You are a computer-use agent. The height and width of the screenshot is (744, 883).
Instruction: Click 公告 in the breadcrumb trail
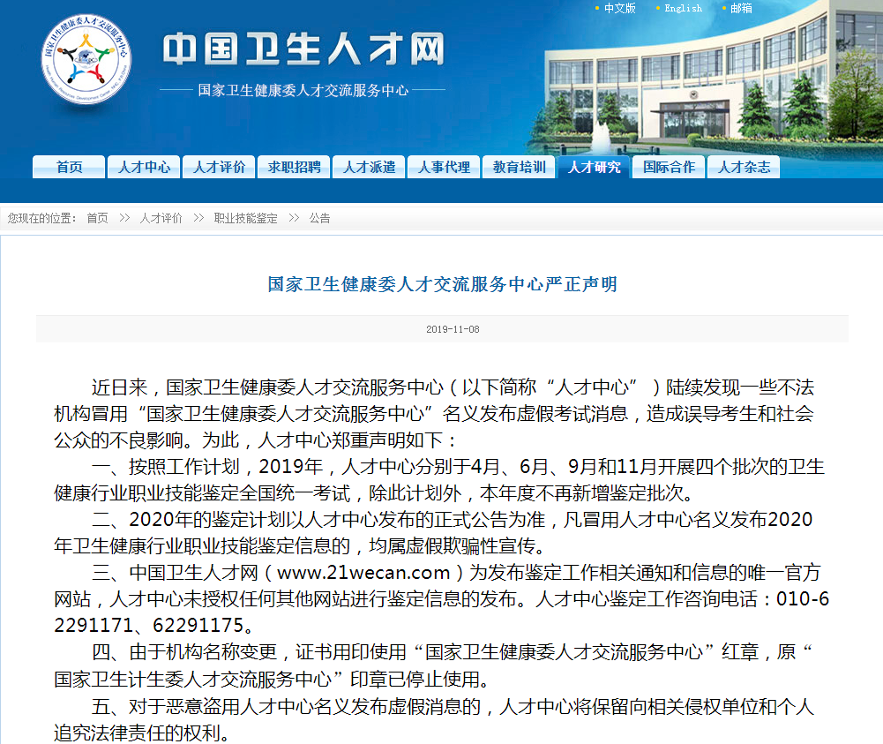pyautogui.click(x=319, y=218)
